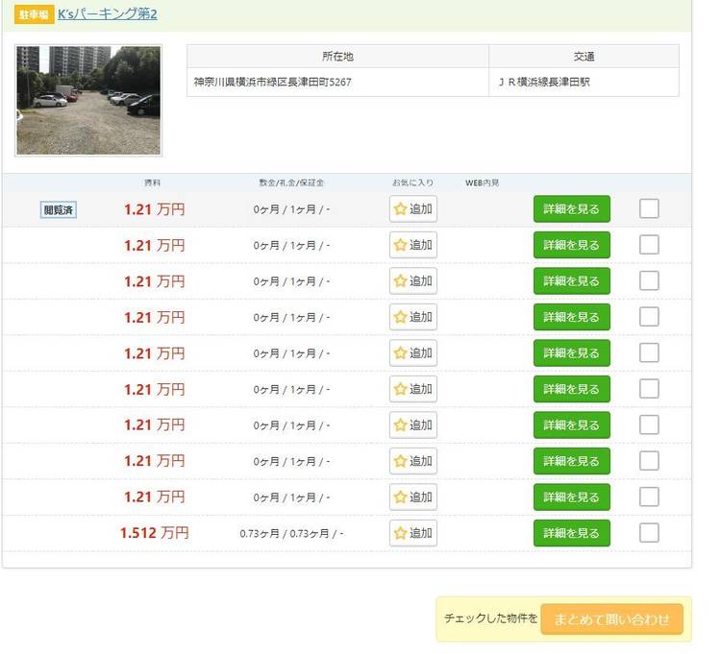Tick the second listing row checkbox

649,244
